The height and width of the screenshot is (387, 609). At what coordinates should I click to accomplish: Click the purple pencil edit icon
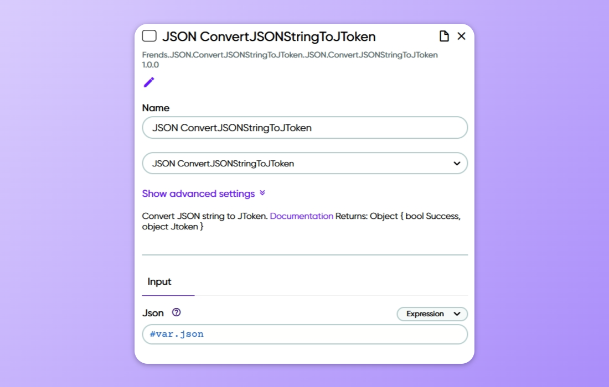149,82
